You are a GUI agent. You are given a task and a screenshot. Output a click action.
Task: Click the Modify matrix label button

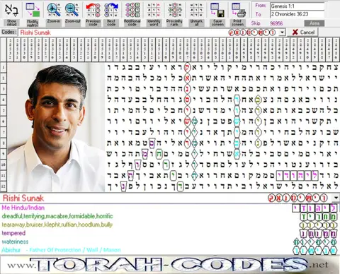33,23
